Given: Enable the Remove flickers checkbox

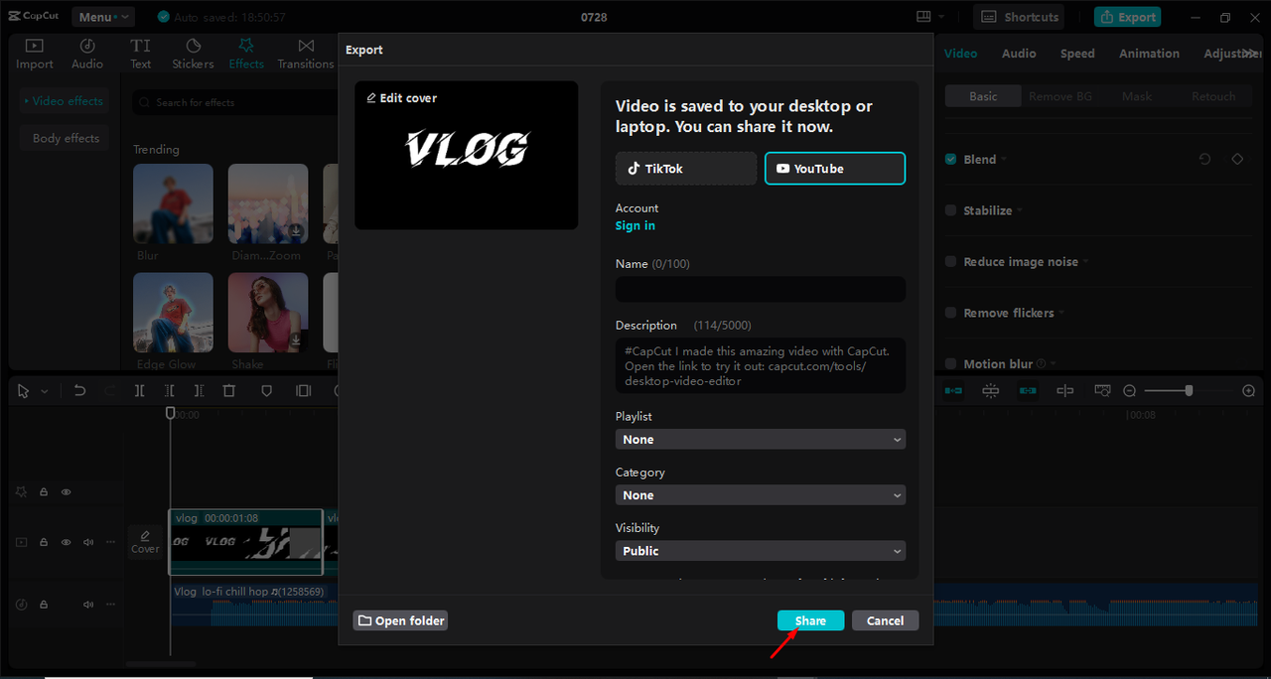Looking at the screenshot, I should point(951,313).
